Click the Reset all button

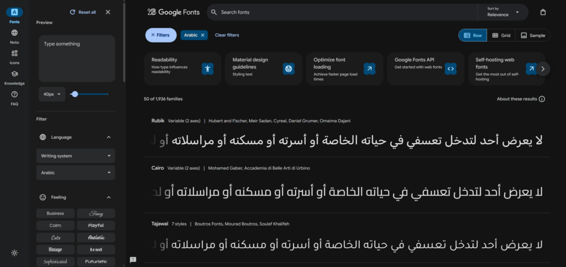point(83,12)
